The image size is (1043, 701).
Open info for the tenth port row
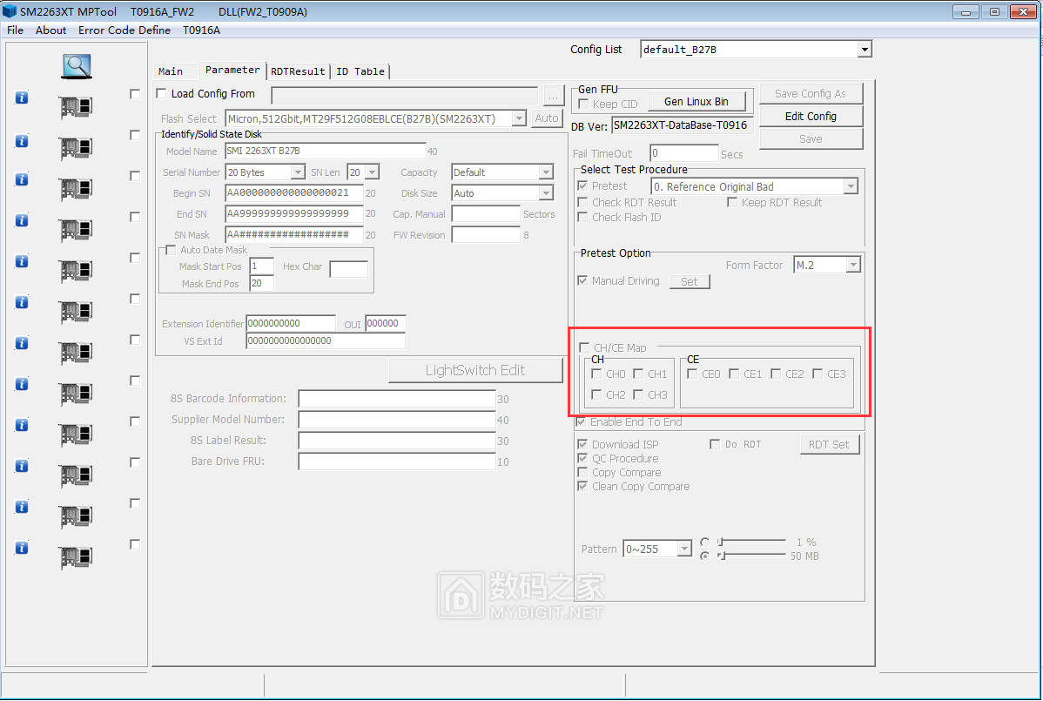[x=22, y=466]
